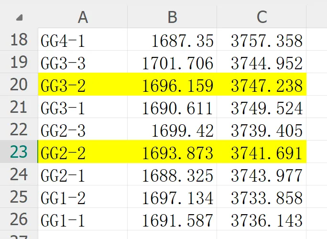
Task: Select row 26 header
Action: click(x=19, y=219)
